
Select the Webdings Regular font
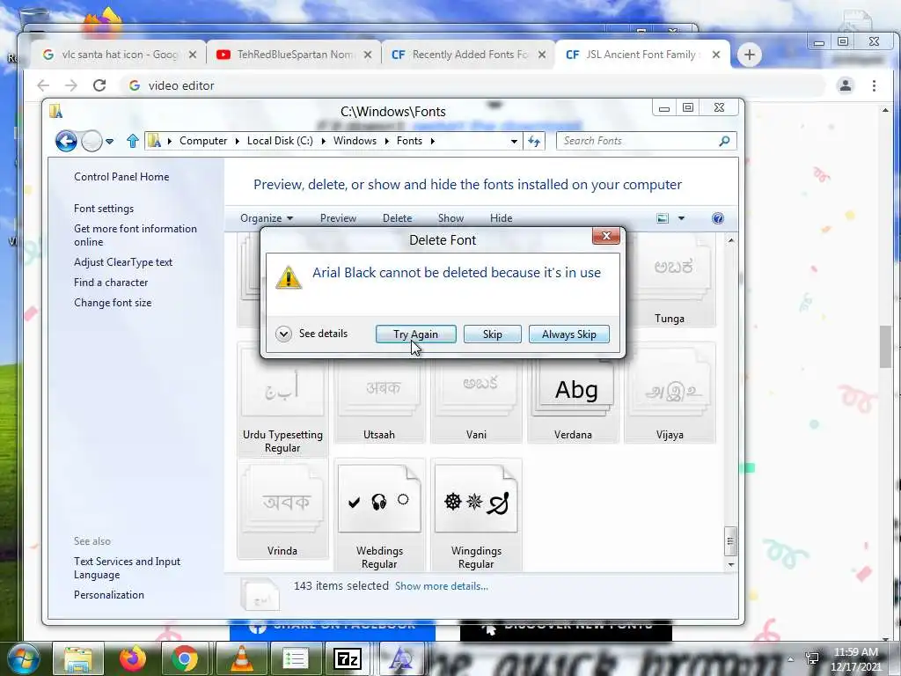point(379,514)
